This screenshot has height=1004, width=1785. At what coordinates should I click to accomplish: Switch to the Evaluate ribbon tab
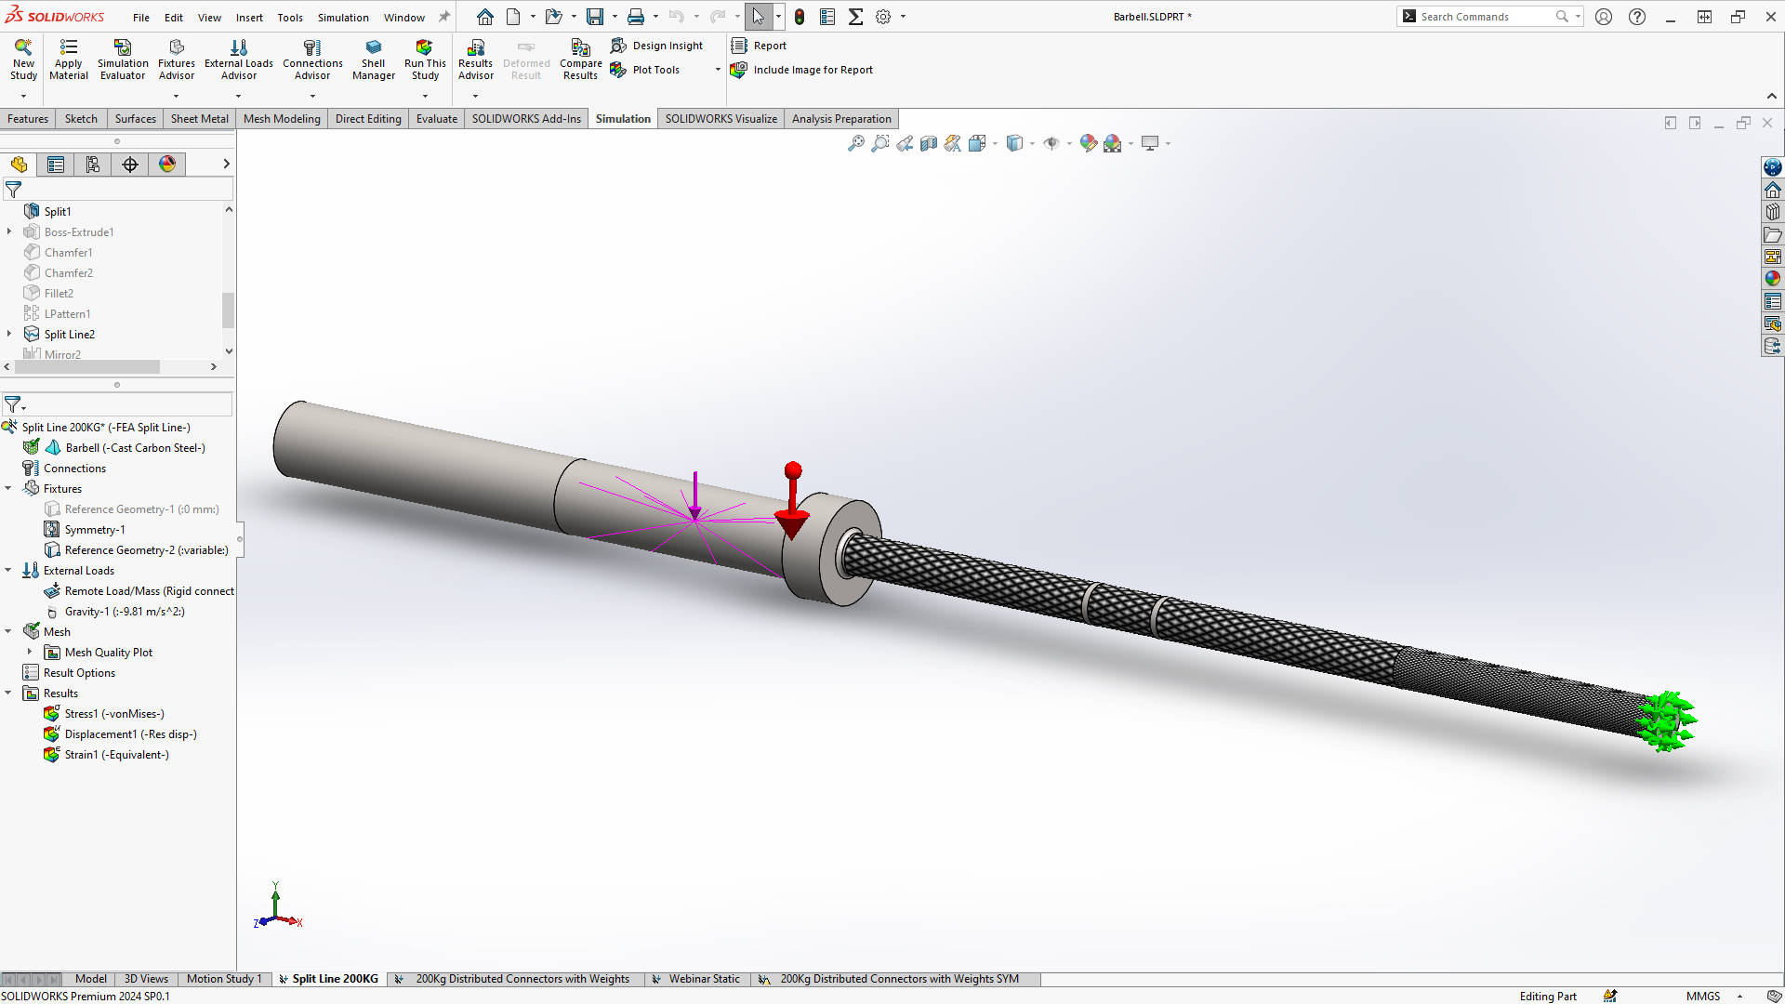click(436, 119)
